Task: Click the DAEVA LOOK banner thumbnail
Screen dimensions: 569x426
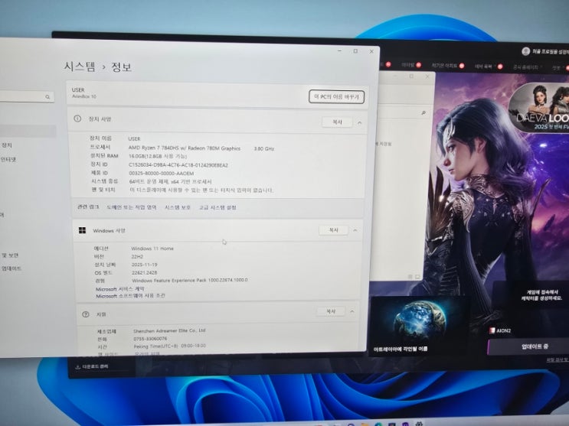Action: [x=539, y=108]
